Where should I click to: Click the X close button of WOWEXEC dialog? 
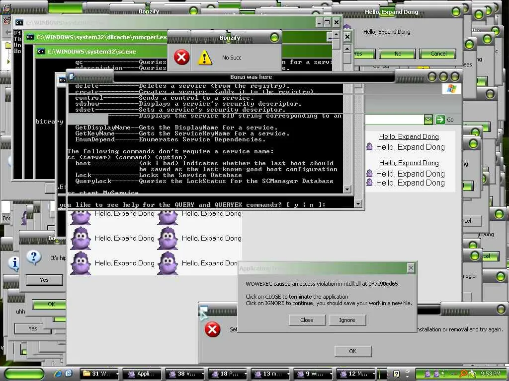411,268
